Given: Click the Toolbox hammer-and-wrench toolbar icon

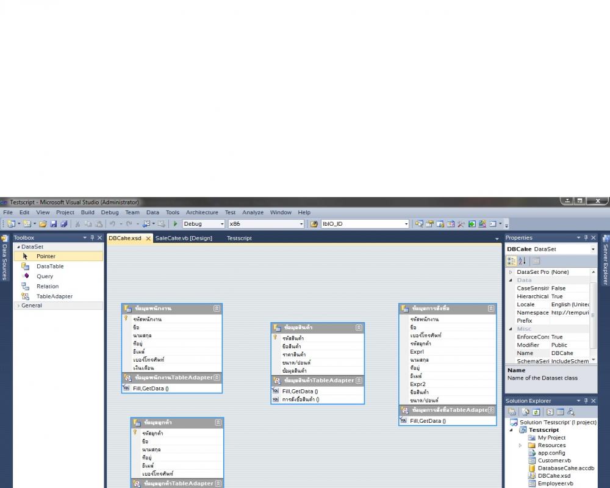Looking at the screenshot, I should pos(461,224).
